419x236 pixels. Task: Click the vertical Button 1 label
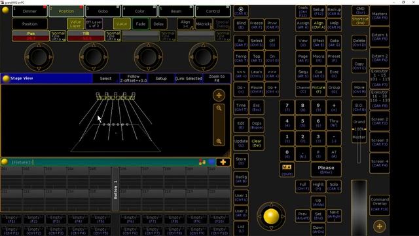(x=115, y=189)
